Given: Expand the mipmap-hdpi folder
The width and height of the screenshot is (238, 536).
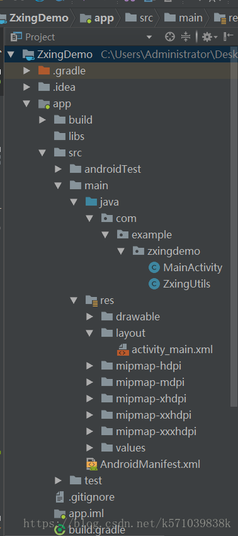Looking at the screenshot, I should (x=89, y=366).
